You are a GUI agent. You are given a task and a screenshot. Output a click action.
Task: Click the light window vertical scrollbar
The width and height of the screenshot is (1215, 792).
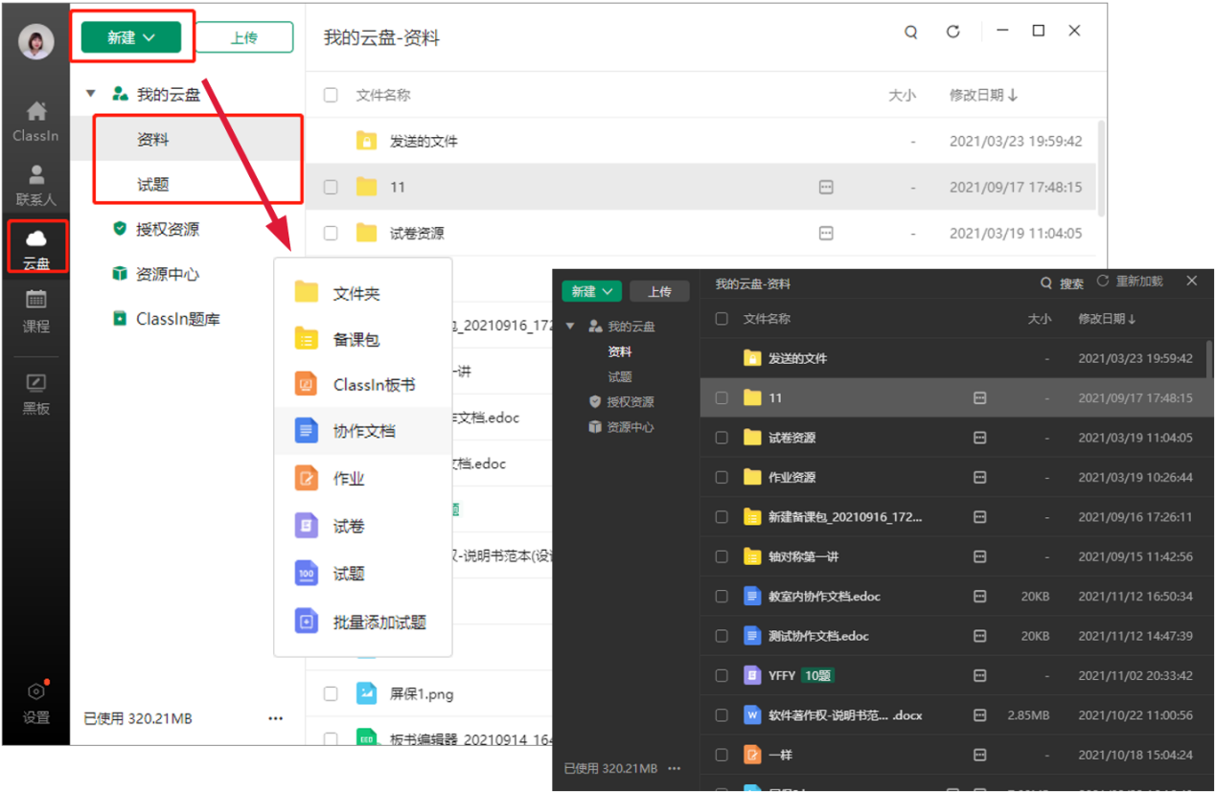[1101, 168]
